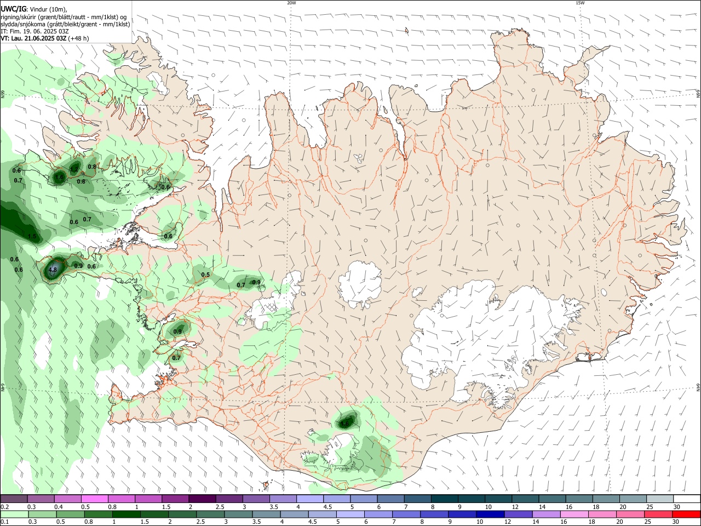Click the 1.6 value near the southern glacier
This screenshot has width=701, height=526.
(345, 424)
